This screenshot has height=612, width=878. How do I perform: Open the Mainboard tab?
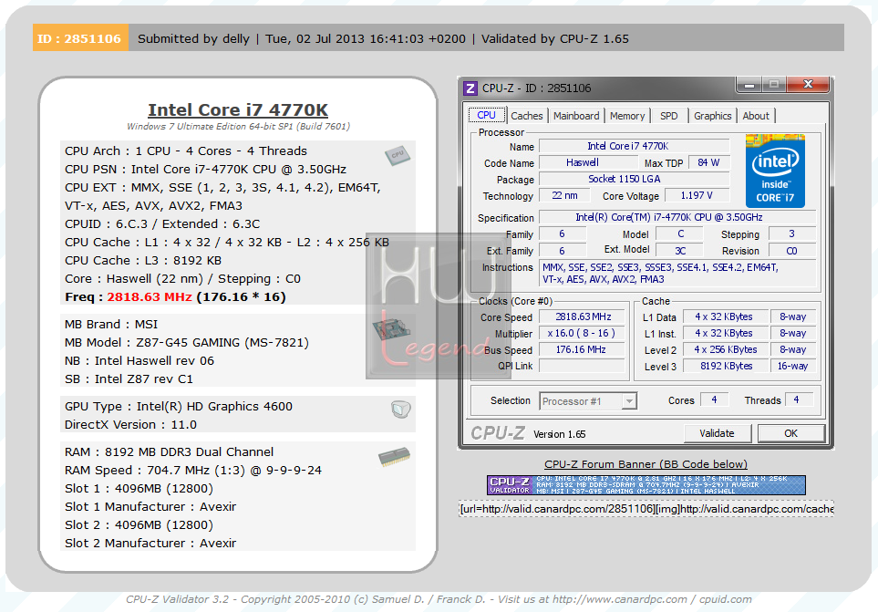576,116
